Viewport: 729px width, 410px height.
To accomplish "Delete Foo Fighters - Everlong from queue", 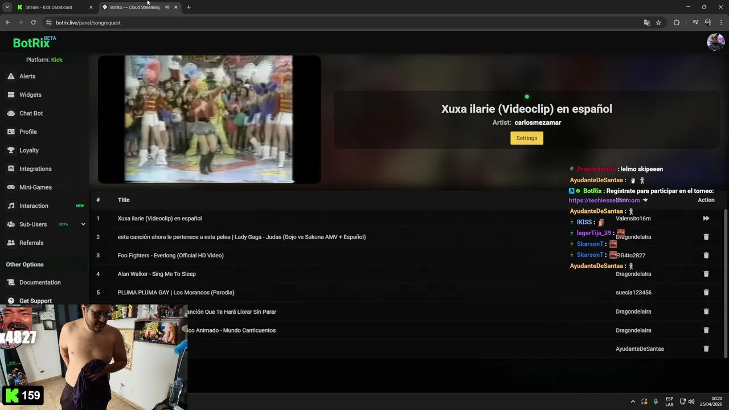I will (x=706, y=255).
